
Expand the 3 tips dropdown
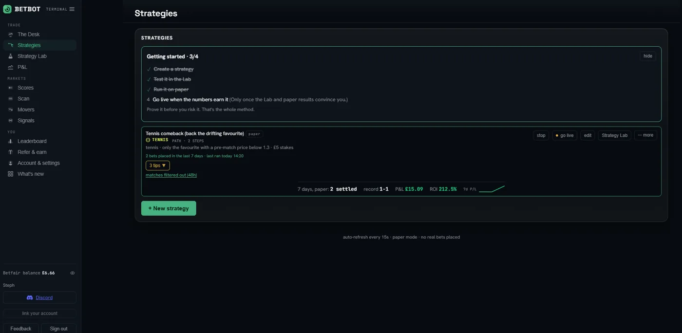pyautogui.click(x=157, y=166)
